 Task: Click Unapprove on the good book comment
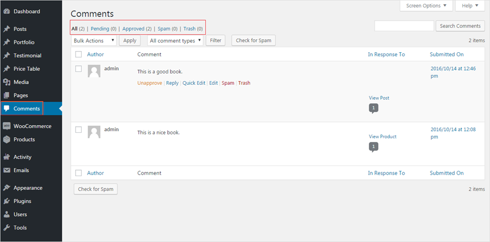tap(150, 83)
